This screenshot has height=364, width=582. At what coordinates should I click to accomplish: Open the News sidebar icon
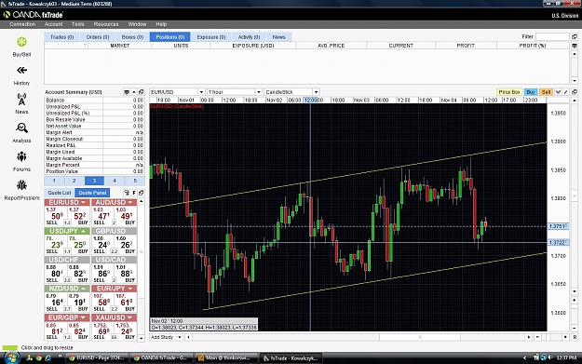(x=21, y=99)
